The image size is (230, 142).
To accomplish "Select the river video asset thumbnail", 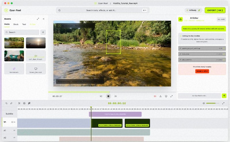I will 14,43.
